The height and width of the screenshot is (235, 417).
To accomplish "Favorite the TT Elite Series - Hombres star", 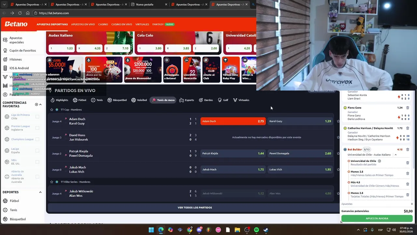I will (51, 182).
